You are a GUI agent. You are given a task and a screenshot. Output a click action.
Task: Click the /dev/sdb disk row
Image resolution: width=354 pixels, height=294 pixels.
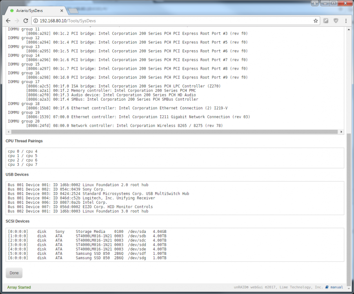tap(87, 236)
